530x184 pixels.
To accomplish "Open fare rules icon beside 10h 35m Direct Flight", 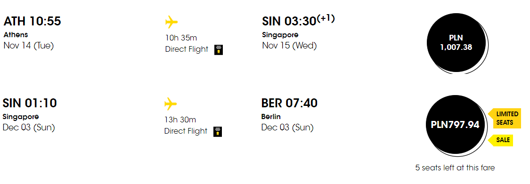I will [218, 49].
